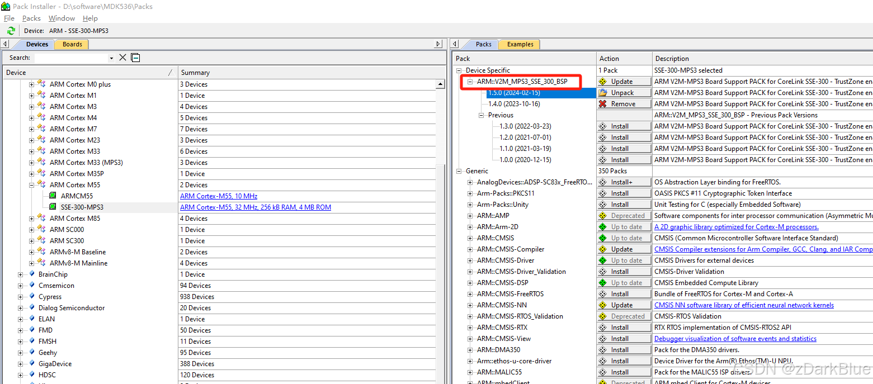873x384 pixels.
Task: Click the Pack Installer title bar icon
Action: click(x=6, y=6)
